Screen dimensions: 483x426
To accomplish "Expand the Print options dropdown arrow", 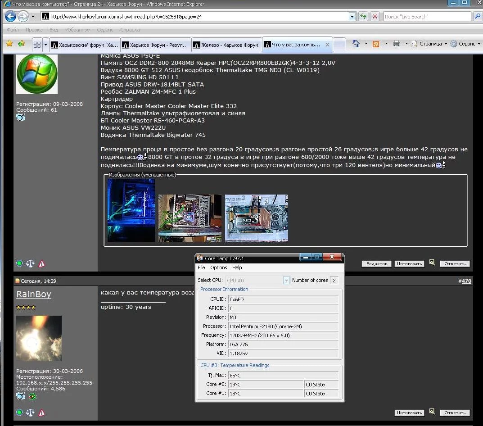I will tap(406, 44).
